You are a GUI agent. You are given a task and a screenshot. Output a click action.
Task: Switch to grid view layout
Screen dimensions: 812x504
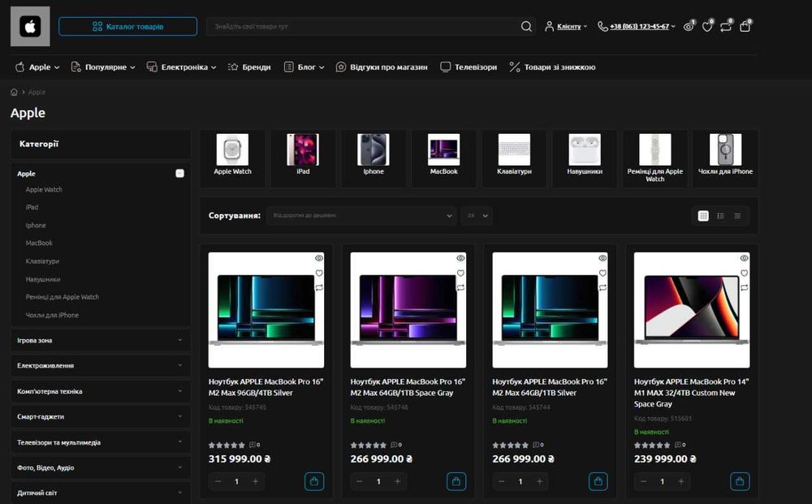pyautogui.click(x=703, y=216)
